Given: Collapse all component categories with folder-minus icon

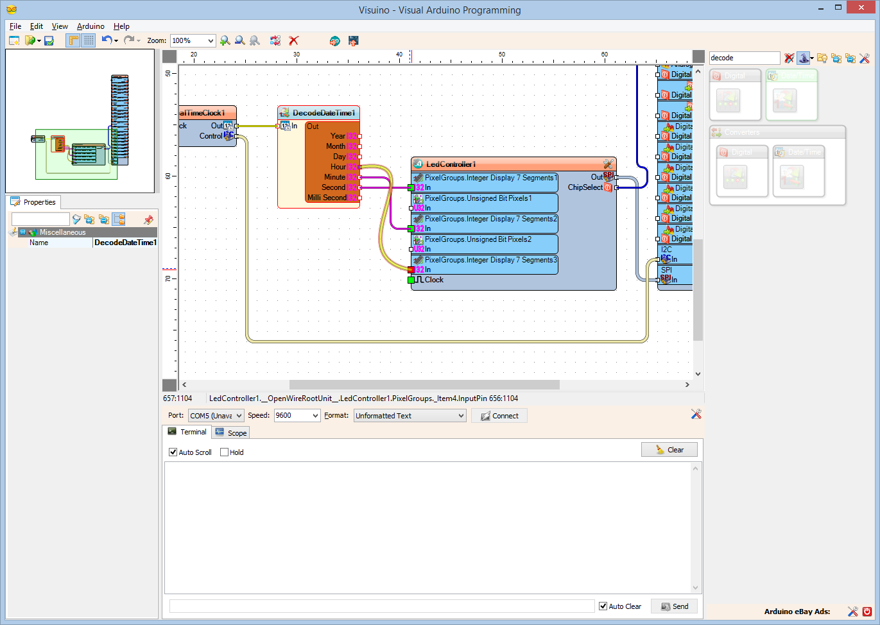Looking at the screenshot, I should pos(851,58).
